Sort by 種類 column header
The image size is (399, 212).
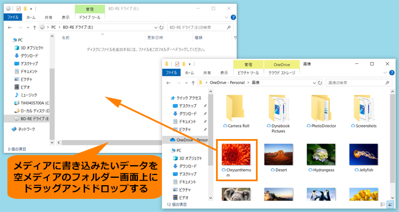(x=198, y=38)
